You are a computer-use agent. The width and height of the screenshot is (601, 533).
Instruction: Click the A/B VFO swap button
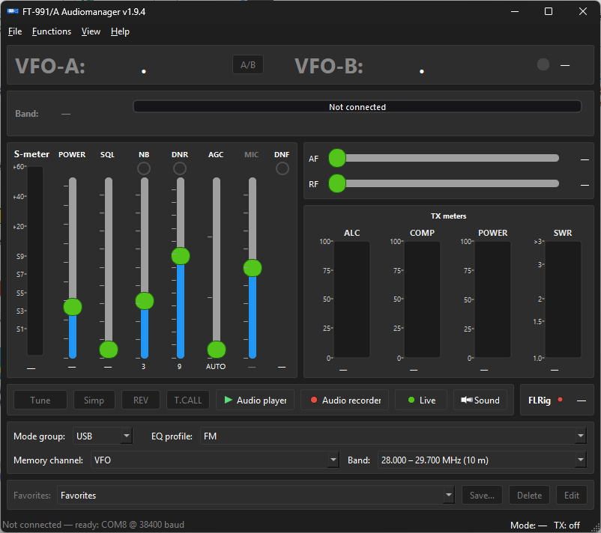tap(248, 65)
